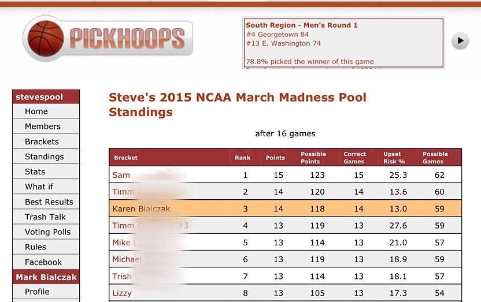Image resolution: width=481 pixels, height=302 pixels.
Task: Select Standings in the sidebar
Action: tap(45, 156)
